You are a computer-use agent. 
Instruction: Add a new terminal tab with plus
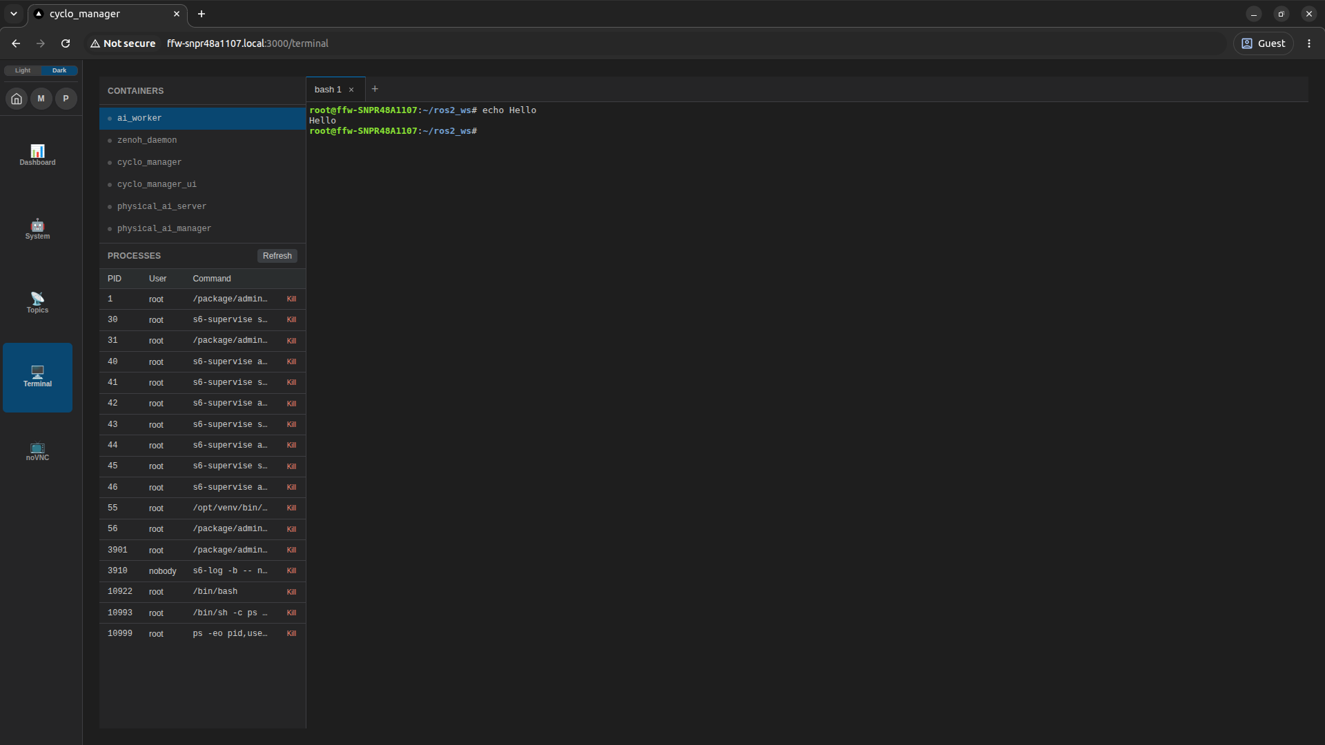tap(375, 89)
